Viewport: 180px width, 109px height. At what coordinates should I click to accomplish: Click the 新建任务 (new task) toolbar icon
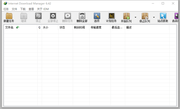pyautogui.click(x=9, y=16)
